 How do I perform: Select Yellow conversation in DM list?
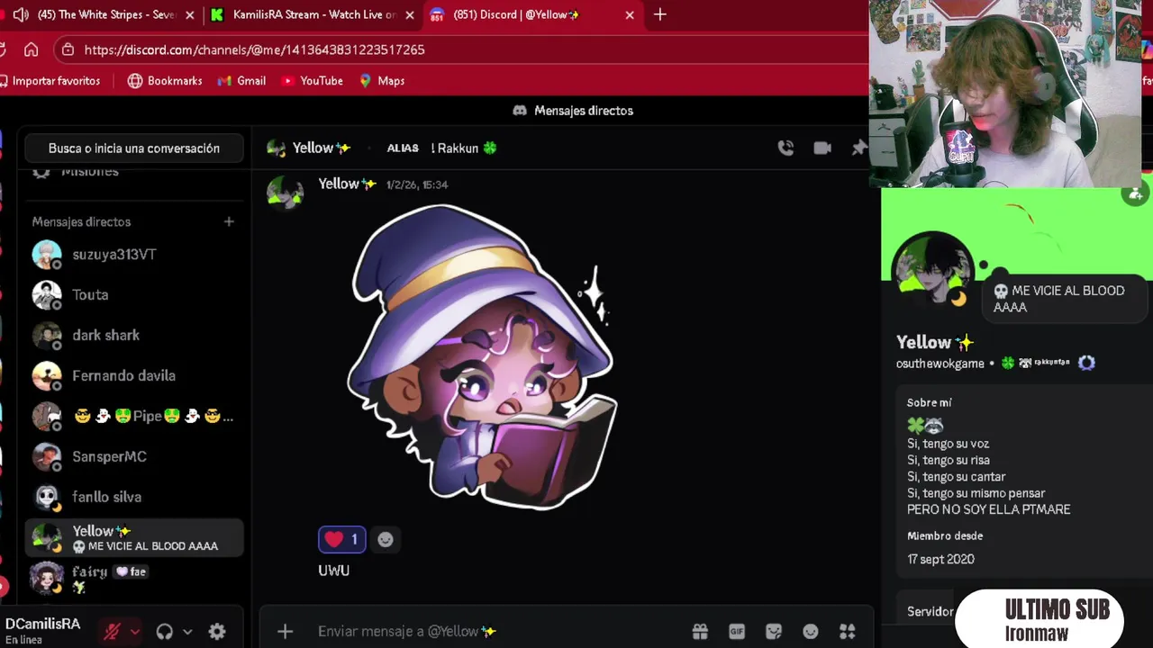click(134, 537)
